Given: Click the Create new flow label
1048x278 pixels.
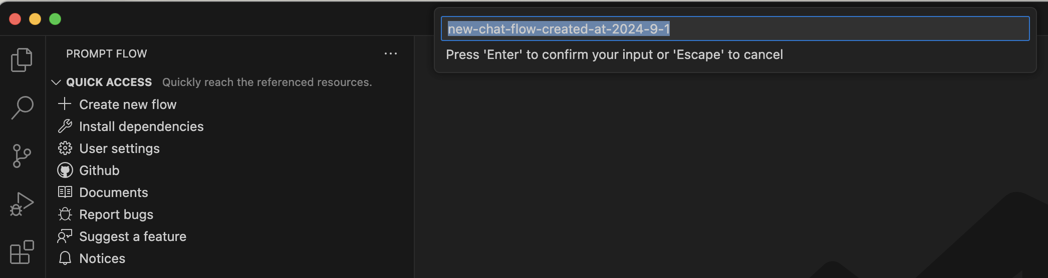Looking at the screenshot, I should coord(128,104).
